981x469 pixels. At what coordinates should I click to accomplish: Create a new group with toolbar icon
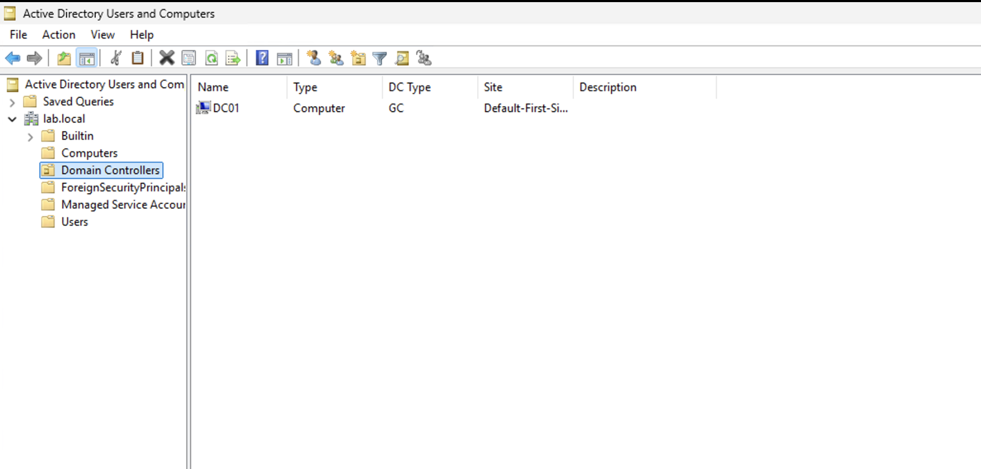pyautogui.click(x=336, y=58)
